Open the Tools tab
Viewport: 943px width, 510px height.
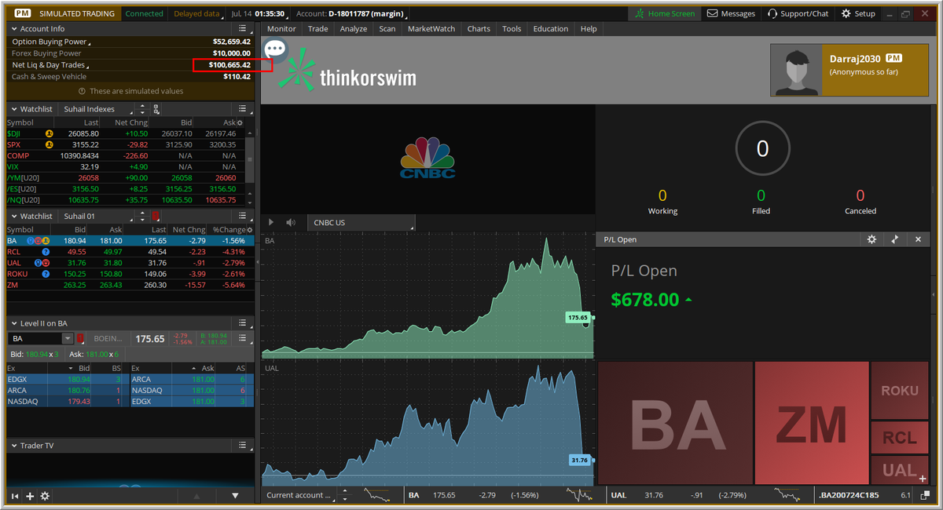click(512, 29)
